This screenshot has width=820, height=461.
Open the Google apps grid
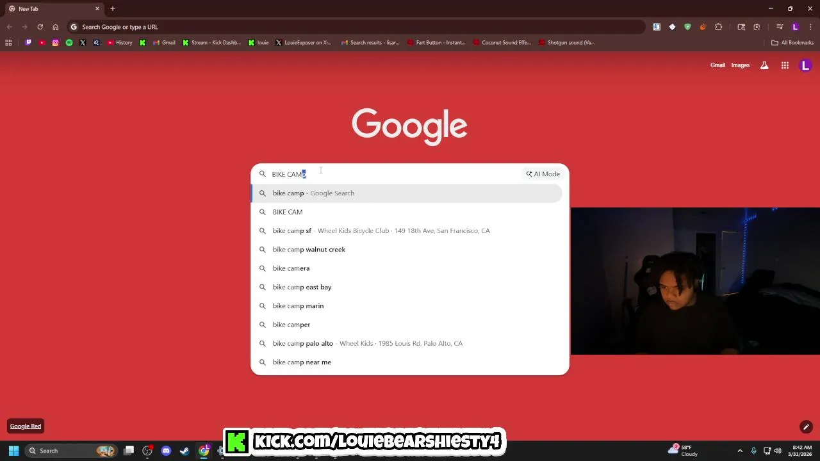click(x=785, y=65)
